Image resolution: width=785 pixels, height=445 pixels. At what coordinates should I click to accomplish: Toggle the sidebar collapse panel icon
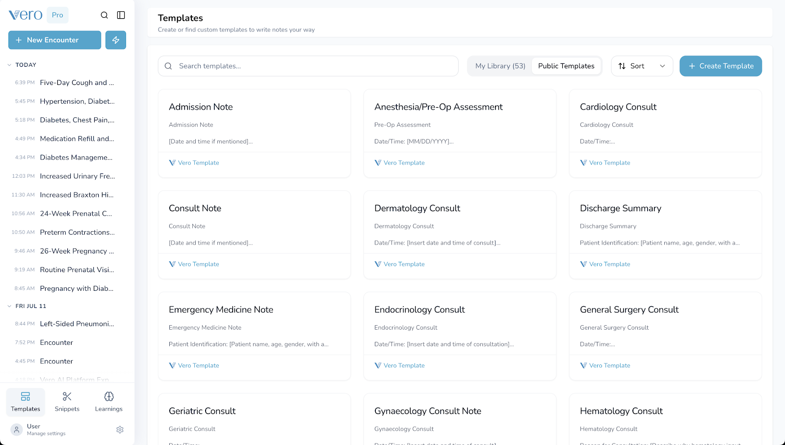(x=121, y=15)
